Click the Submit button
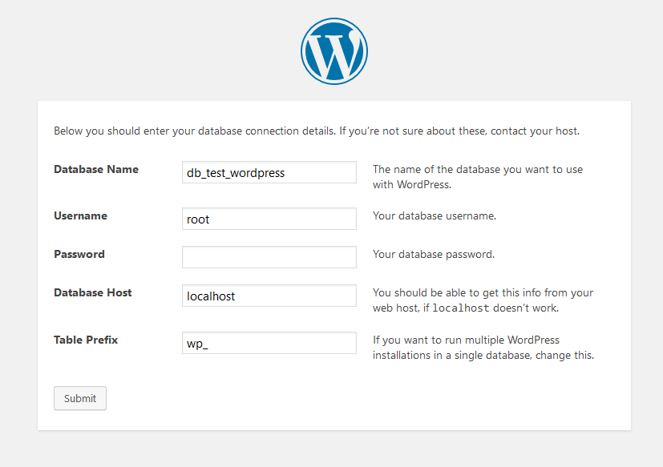 tap(80, 398)
